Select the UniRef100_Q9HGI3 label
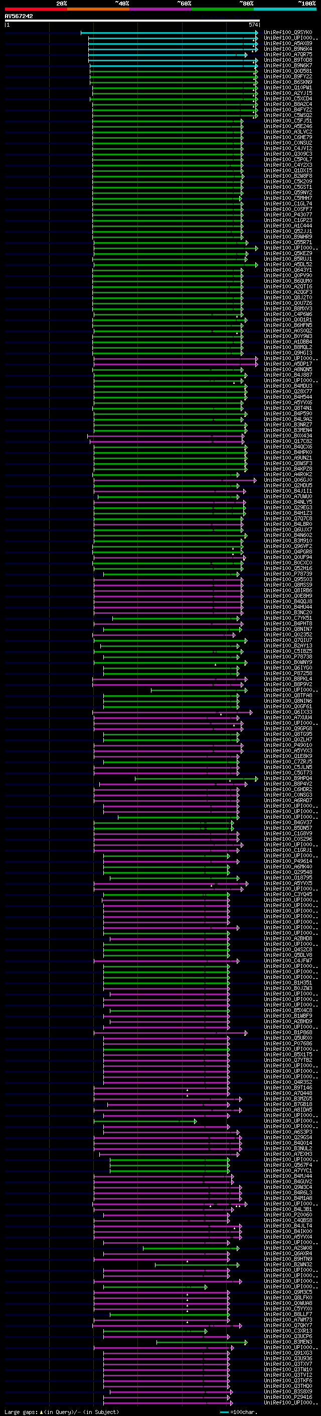Viewport: 321px width, 1416px height. (288, 353)
